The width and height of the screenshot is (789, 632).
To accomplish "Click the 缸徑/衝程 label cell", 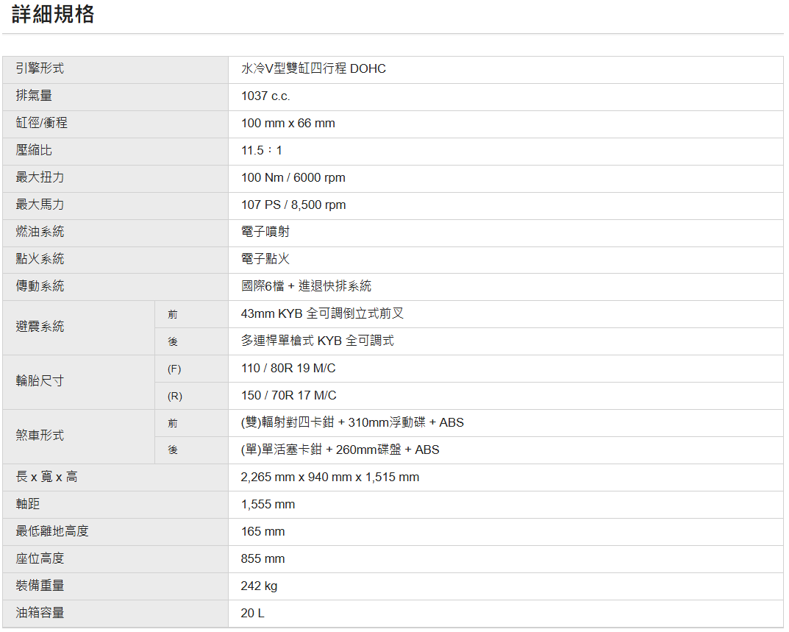I will [41, 123].
